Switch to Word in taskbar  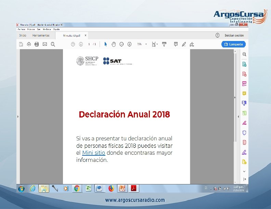point(99,189)
